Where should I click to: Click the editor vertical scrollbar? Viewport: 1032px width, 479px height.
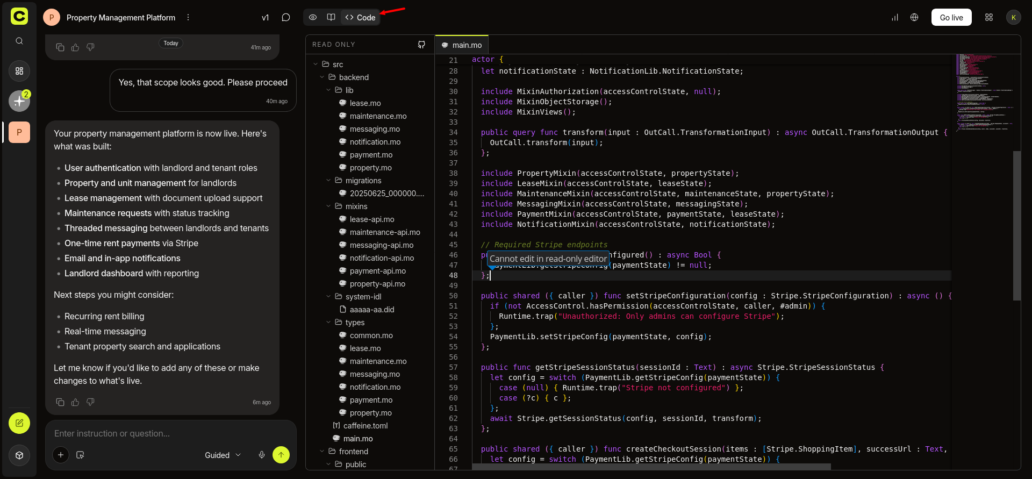(x=1016, y=225)
